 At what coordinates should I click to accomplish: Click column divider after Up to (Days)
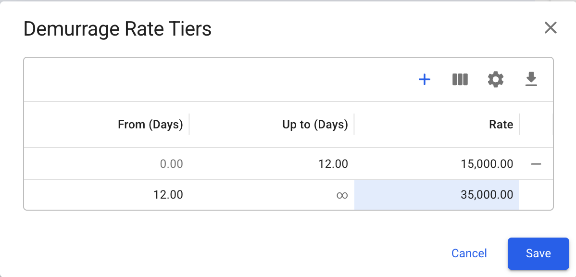pos(354,125)
